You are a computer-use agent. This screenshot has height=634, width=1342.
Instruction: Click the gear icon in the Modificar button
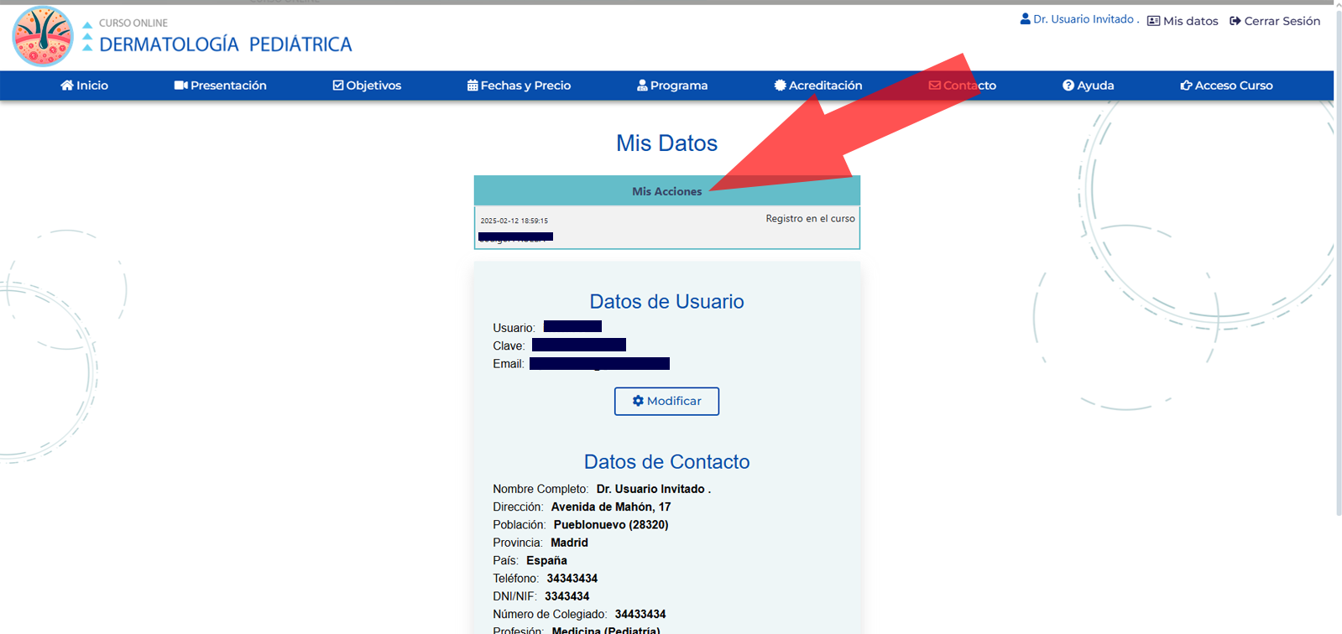click(x=638, y=401)
